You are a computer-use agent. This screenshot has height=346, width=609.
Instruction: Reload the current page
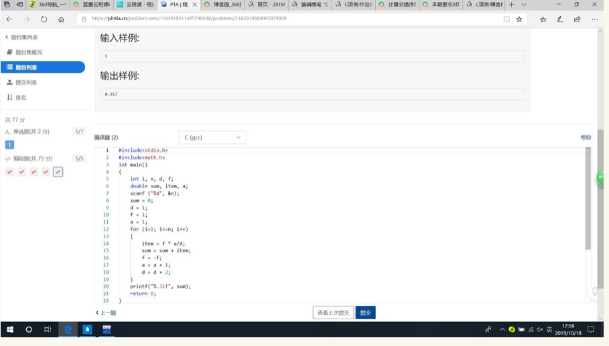click(44, 19)
